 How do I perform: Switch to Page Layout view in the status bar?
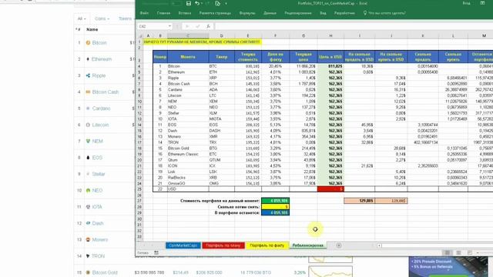(458, 253)
